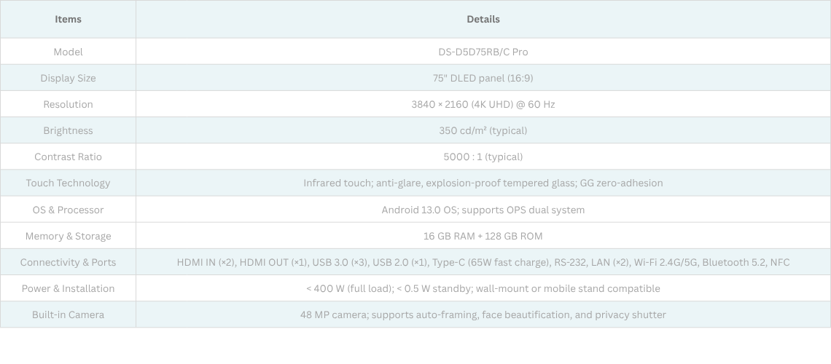Select the Connectivity & Ports row label
This screenshot has height=364, width=831.
(68, 262)
